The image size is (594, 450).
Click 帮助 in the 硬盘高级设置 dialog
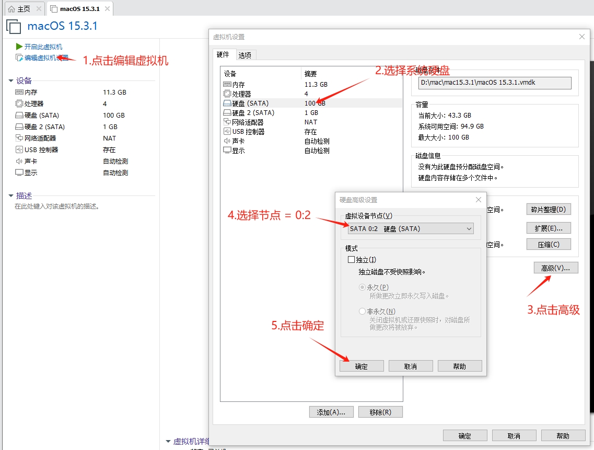click(x=460, y=366)
